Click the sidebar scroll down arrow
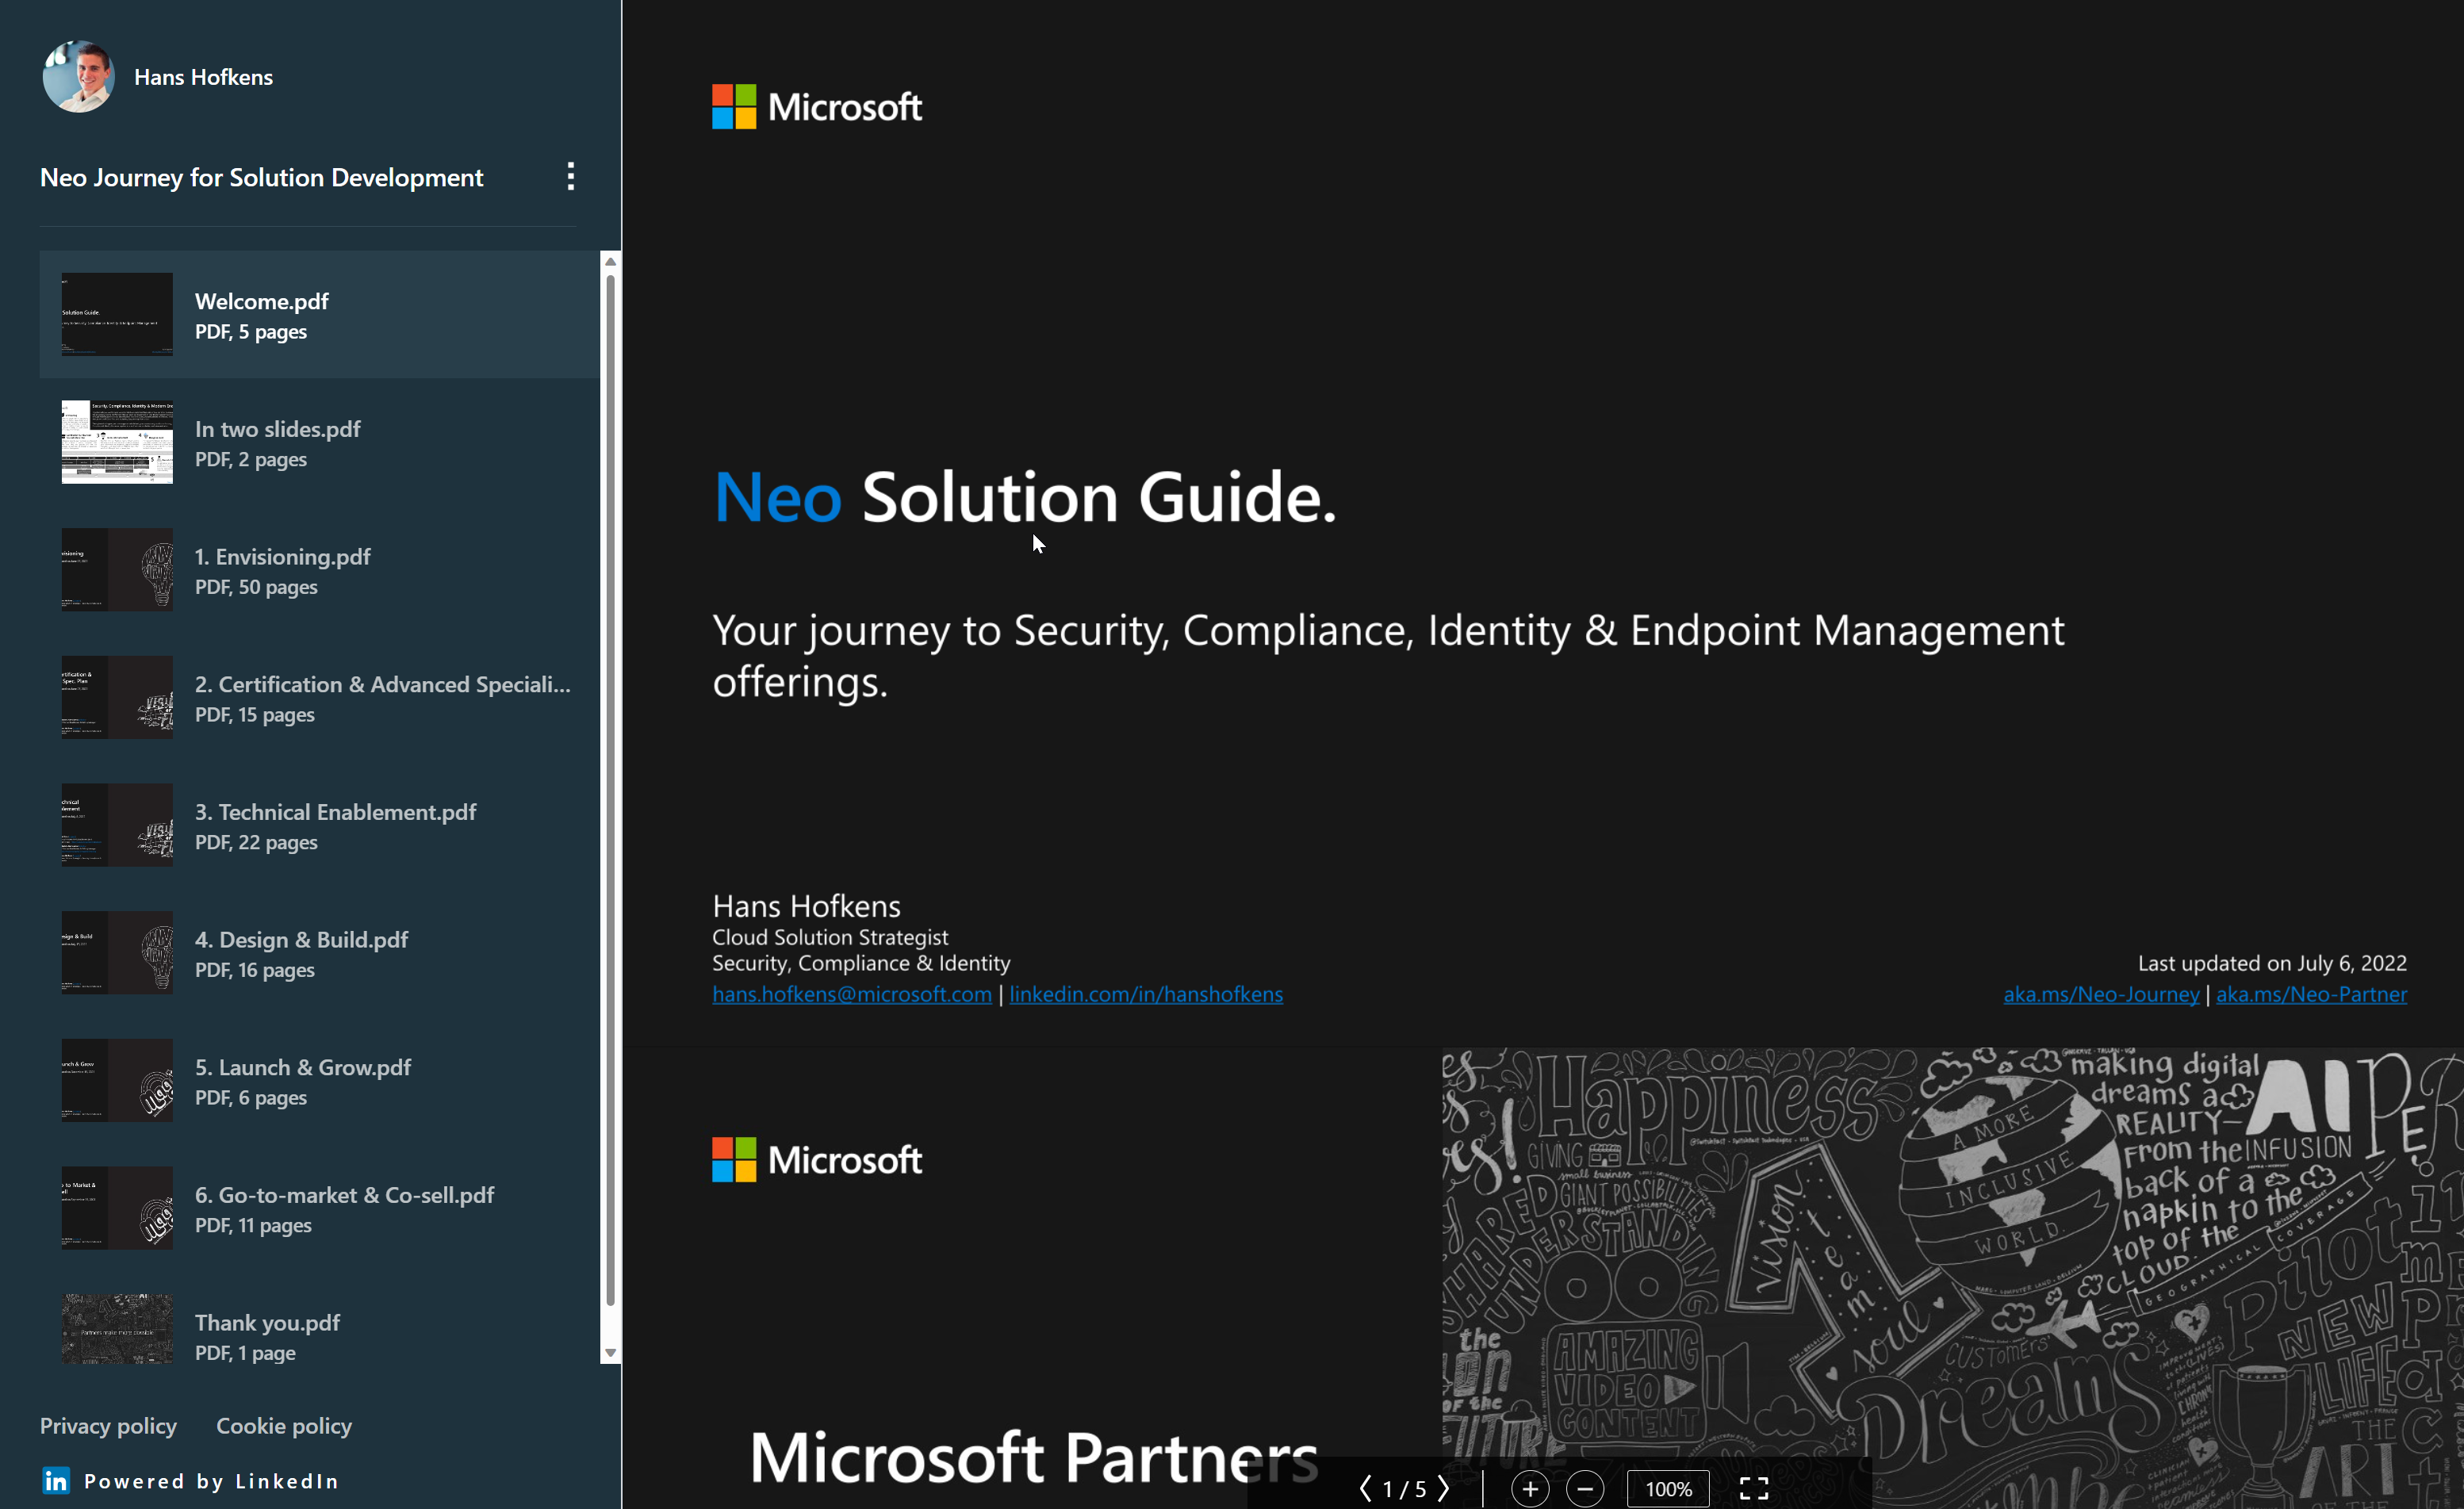This screenshot has width=2464, height=1509. [x=610, y=1353]
